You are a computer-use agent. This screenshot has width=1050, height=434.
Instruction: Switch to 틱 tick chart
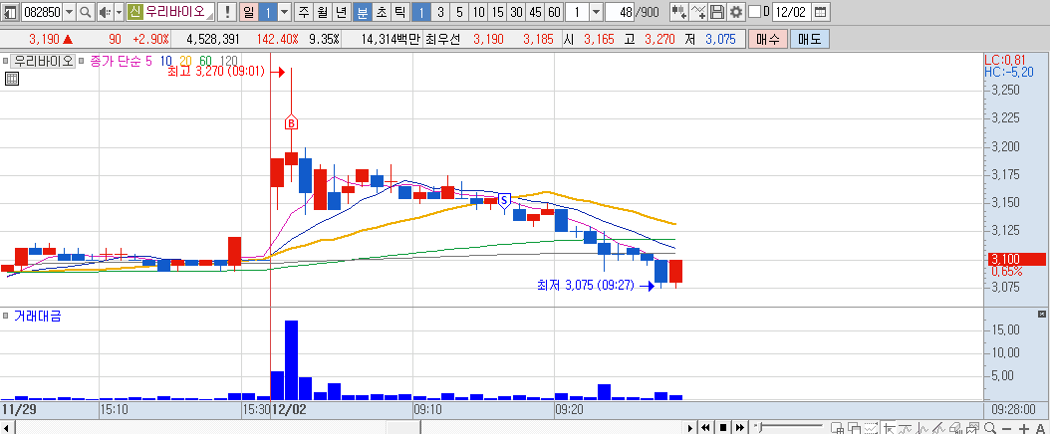pyautogui.click(x=399, y=12)
